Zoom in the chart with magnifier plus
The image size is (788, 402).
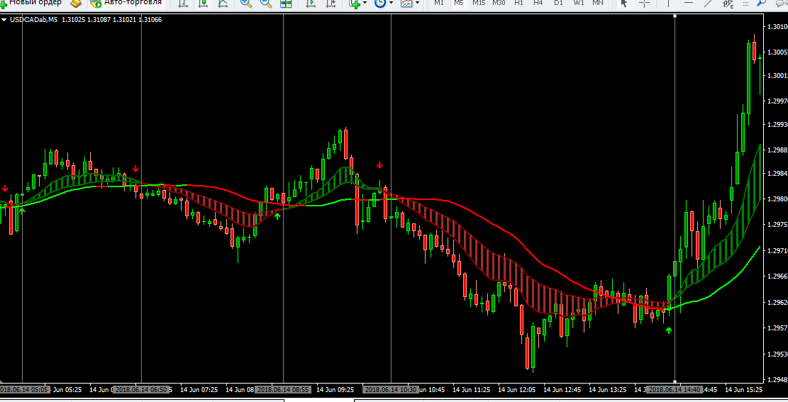click(245, 3)
